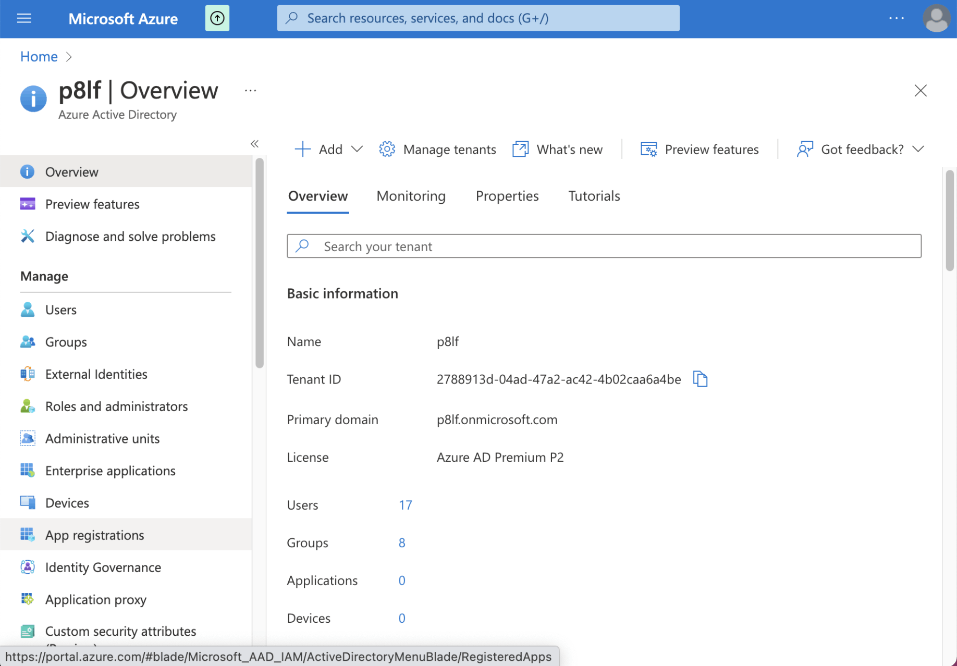Switch to the Monitoring tab
The width and height of the screenshot is (957, 666).
tap(411, 196)
